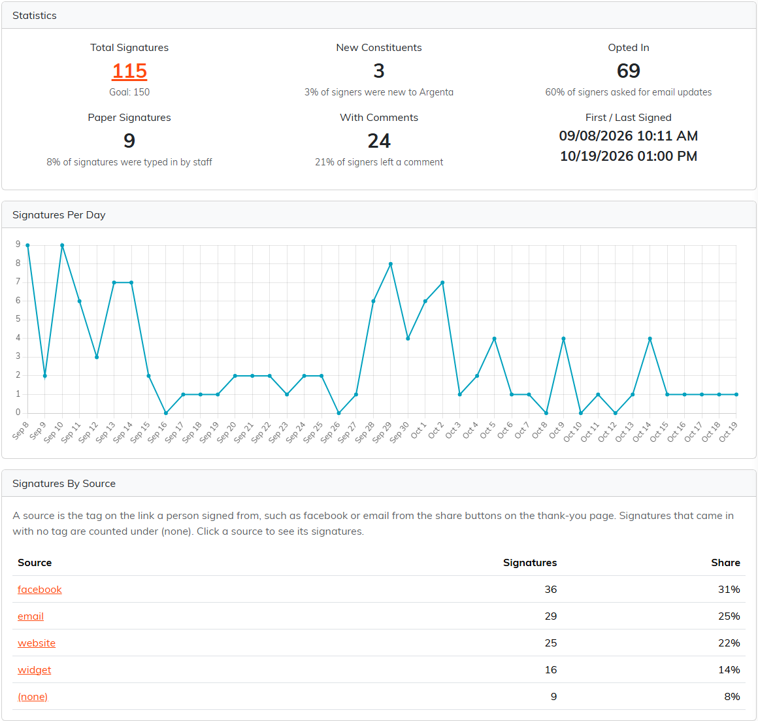The width and height of the screenshot is (758, 721).
Task: Click the Sep 29 data point at 8
Action: click(391, 264)
